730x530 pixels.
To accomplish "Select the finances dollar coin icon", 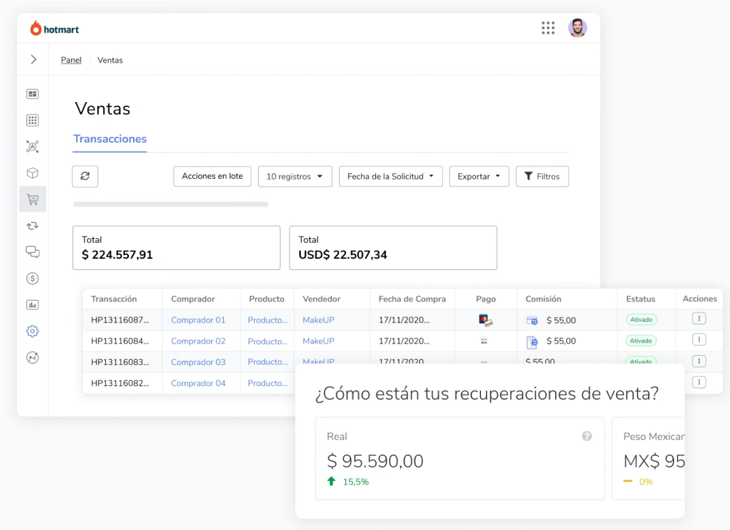I will pos(32,278).
